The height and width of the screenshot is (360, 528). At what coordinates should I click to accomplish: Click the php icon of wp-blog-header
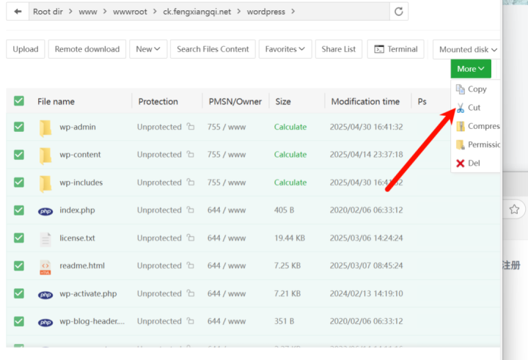pyautogui.click(x=45, y=323)
